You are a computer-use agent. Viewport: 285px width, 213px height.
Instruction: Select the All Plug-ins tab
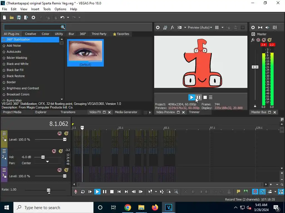(x=11, y=34)
